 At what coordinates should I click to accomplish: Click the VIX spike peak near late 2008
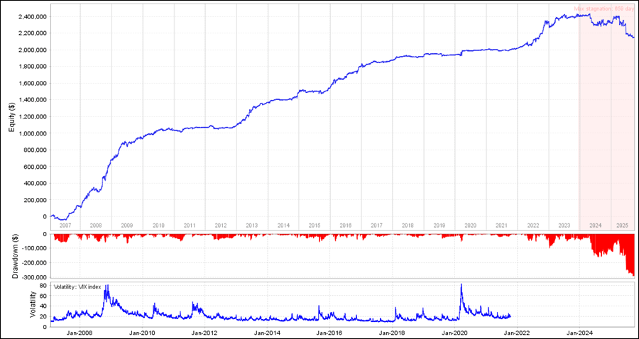tap(106, 287)
